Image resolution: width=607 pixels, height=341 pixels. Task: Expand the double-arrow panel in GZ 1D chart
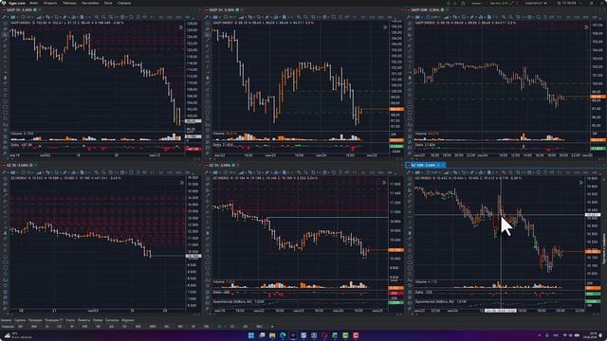coord(181,183)
